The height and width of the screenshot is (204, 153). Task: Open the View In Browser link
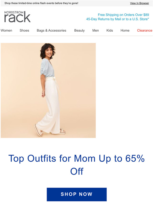pos(140,3)
